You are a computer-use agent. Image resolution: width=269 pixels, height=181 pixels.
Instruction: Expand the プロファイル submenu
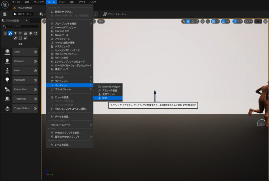pyautogui.click(x=70, y=81)
